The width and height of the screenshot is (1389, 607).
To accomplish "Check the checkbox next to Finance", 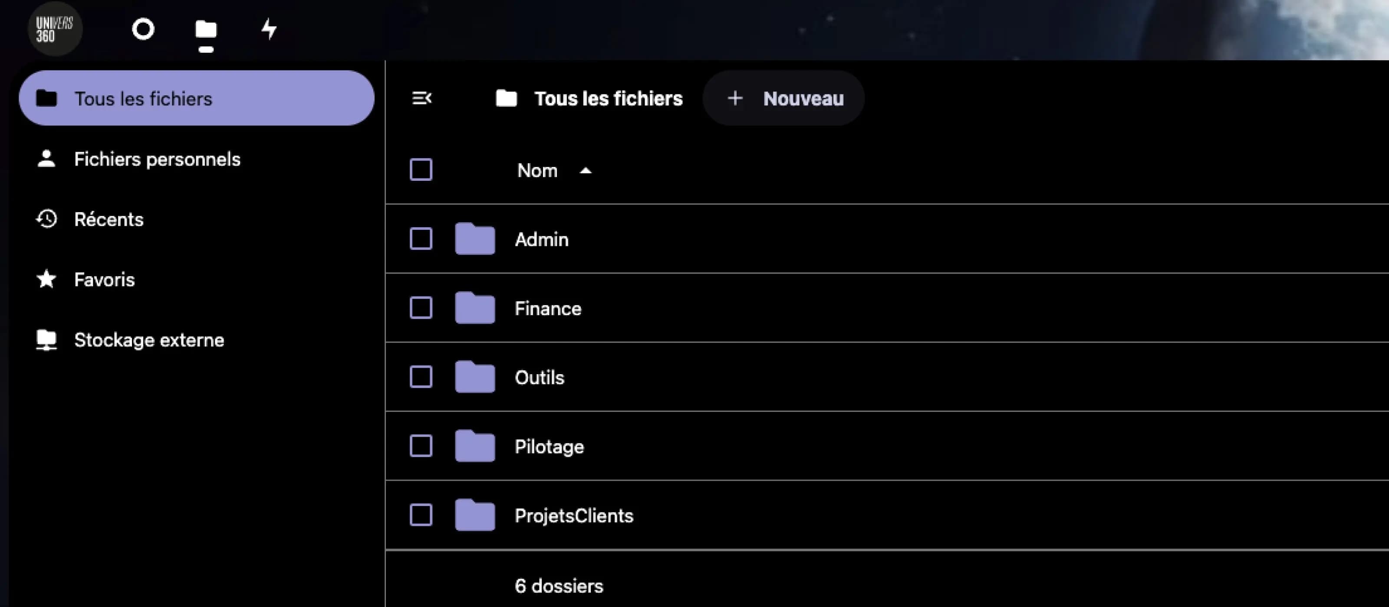I will [421, 308].
